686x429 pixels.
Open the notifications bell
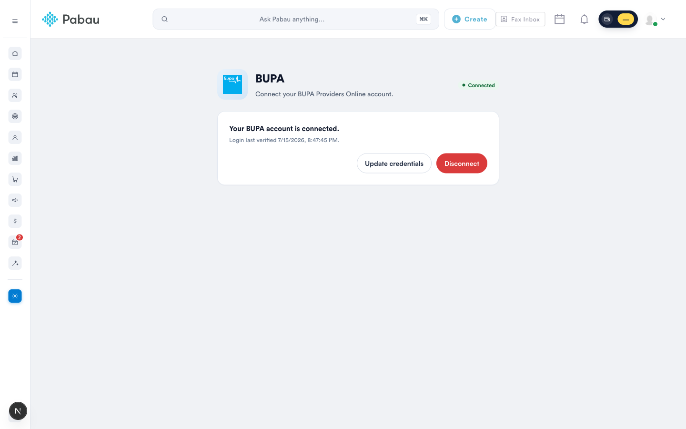tap(584, 19)
